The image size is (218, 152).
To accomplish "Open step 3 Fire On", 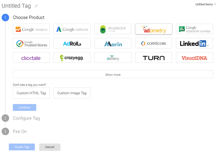I will 14,131.
